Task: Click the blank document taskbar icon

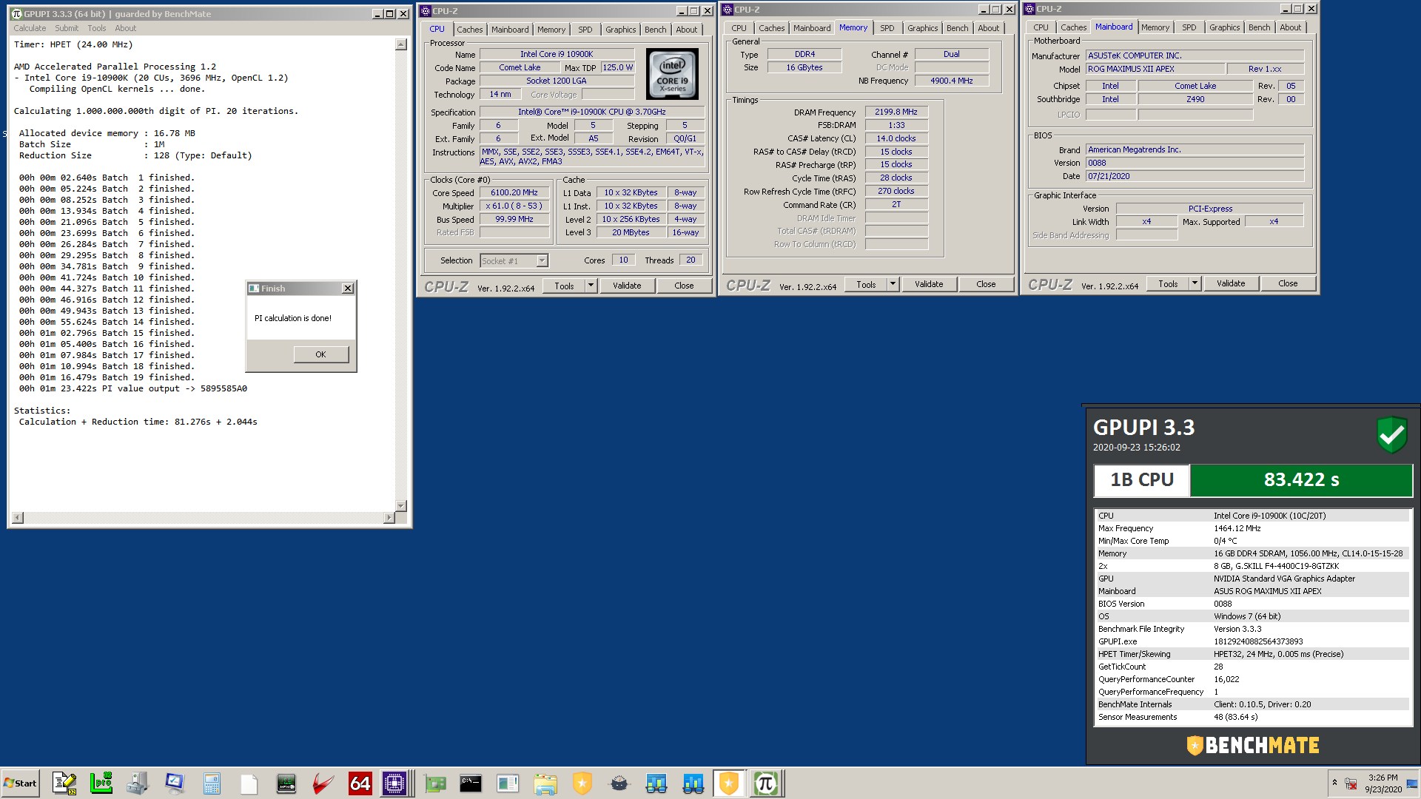Action: coord(249,783)
